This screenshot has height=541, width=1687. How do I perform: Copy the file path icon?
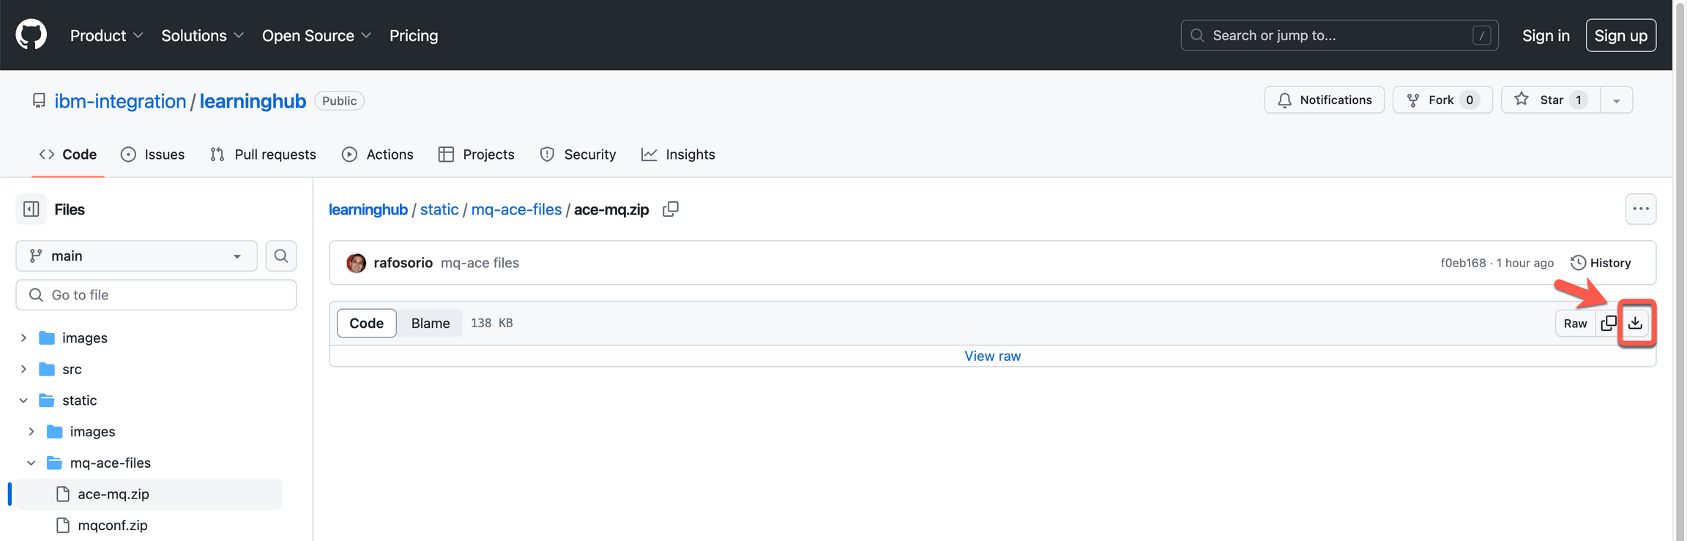(670, 209)
